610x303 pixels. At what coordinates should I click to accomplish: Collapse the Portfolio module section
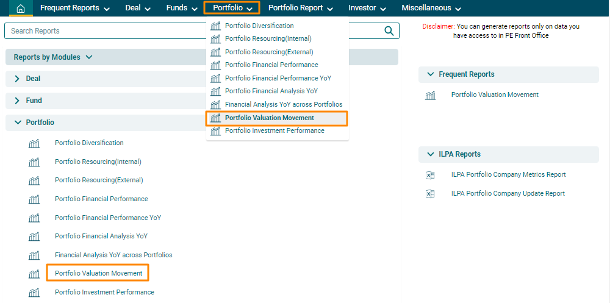pyautogui.click(x=17, y=123)
